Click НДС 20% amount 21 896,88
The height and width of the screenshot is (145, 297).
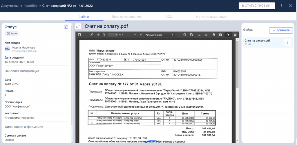pos(209,132)
